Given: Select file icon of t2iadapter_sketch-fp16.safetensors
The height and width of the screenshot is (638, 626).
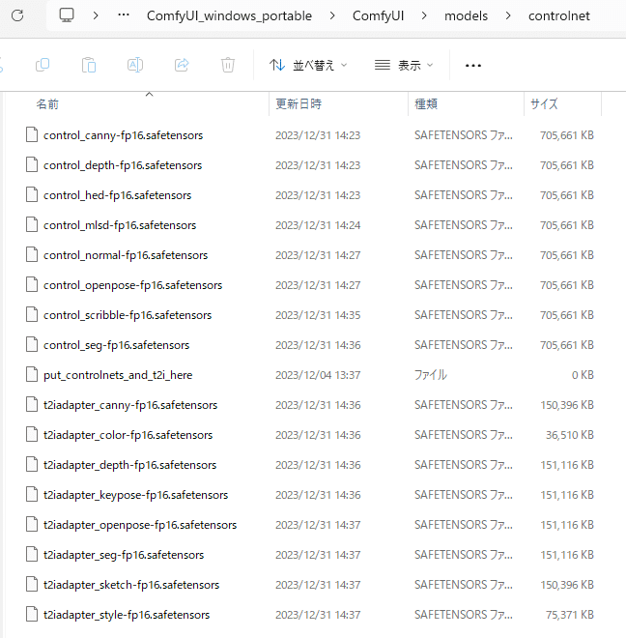Looking at the screenshot, I should coord(32,584).
